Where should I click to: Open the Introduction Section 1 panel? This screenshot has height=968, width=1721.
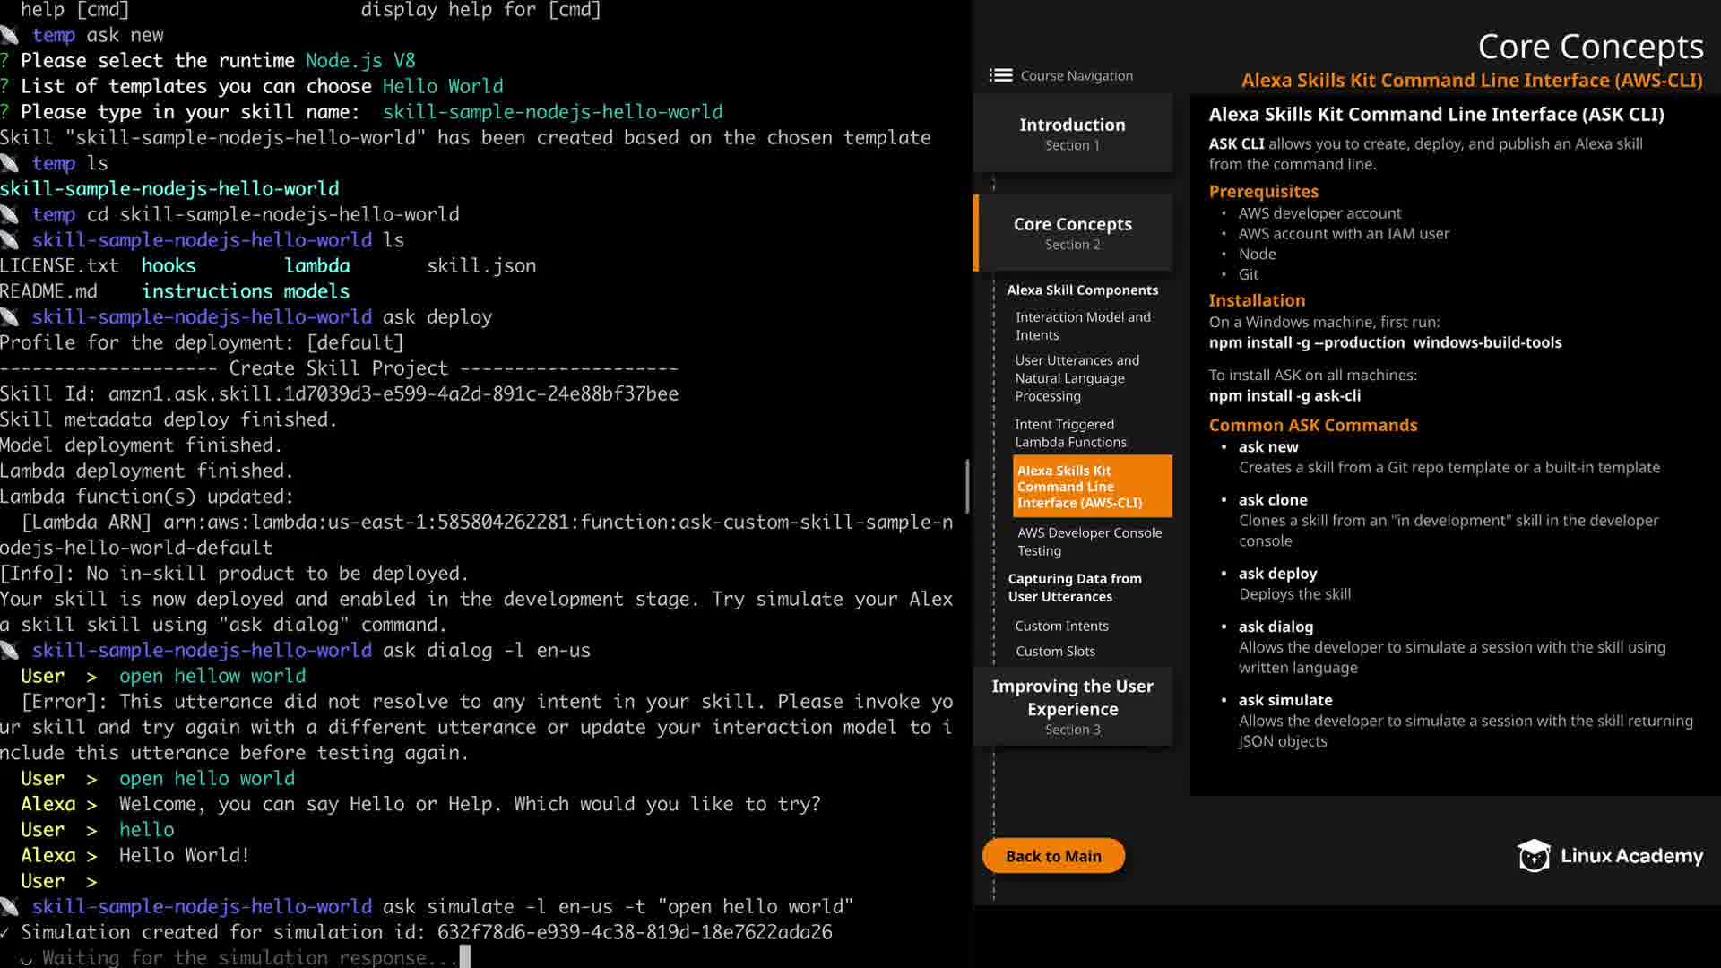tap(1072, 133)
